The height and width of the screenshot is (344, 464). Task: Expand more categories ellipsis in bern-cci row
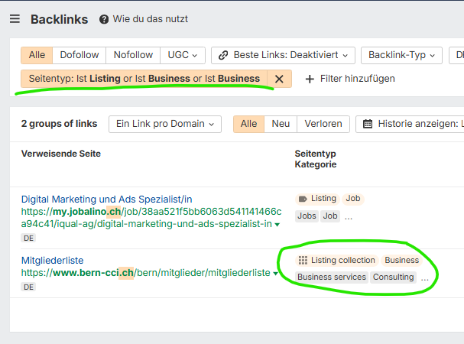(x=425, y=279)
